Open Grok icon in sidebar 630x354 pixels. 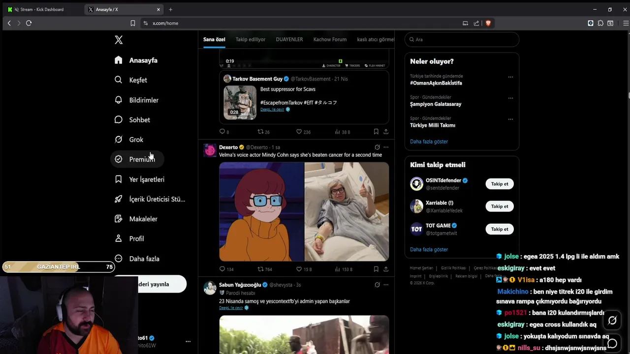[x=119, y=139]
